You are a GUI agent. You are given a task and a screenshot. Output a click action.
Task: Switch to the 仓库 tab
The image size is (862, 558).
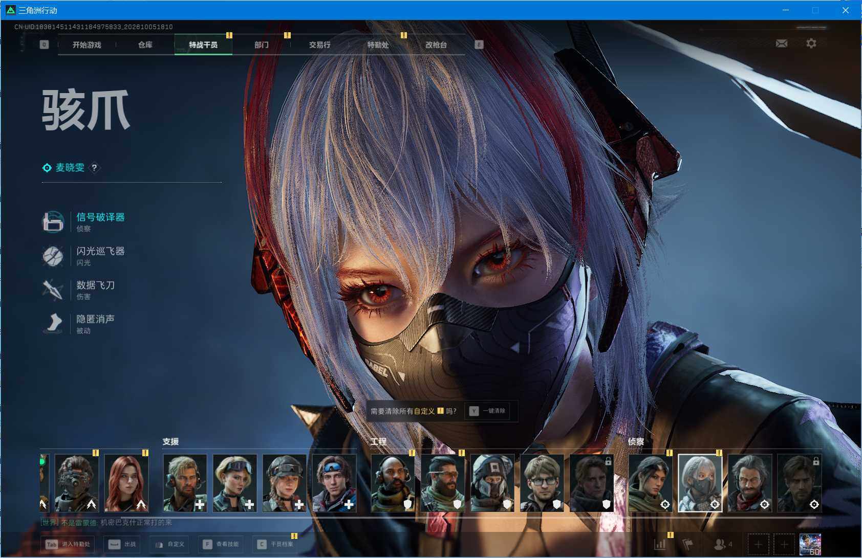pos(145,45)
